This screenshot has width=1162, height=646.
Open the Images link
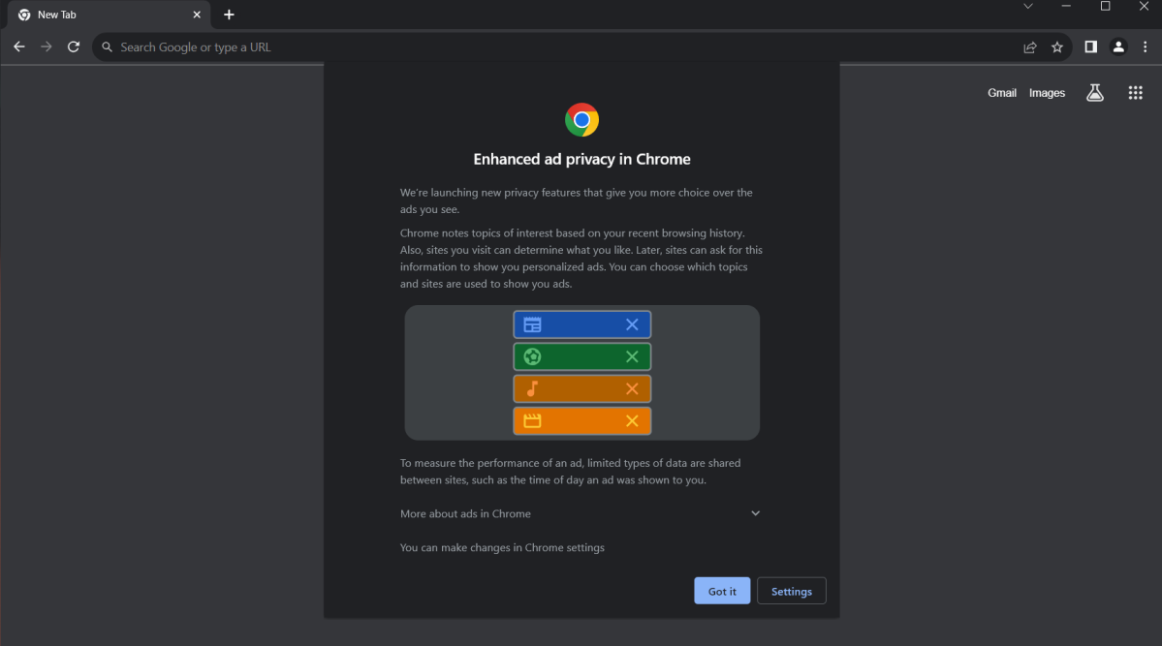pyautogui.click(x=1047, y=93)
